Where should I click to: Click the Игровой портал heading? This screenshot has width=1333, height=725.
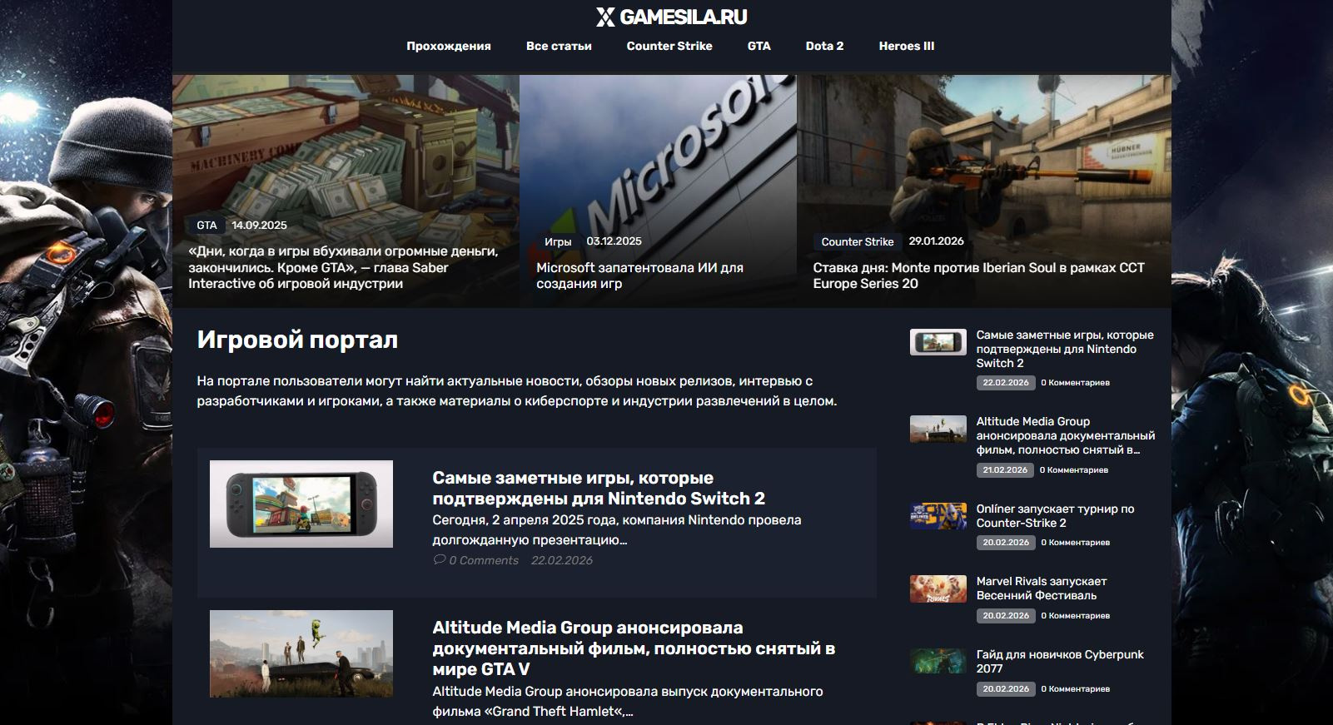point(297,340)
